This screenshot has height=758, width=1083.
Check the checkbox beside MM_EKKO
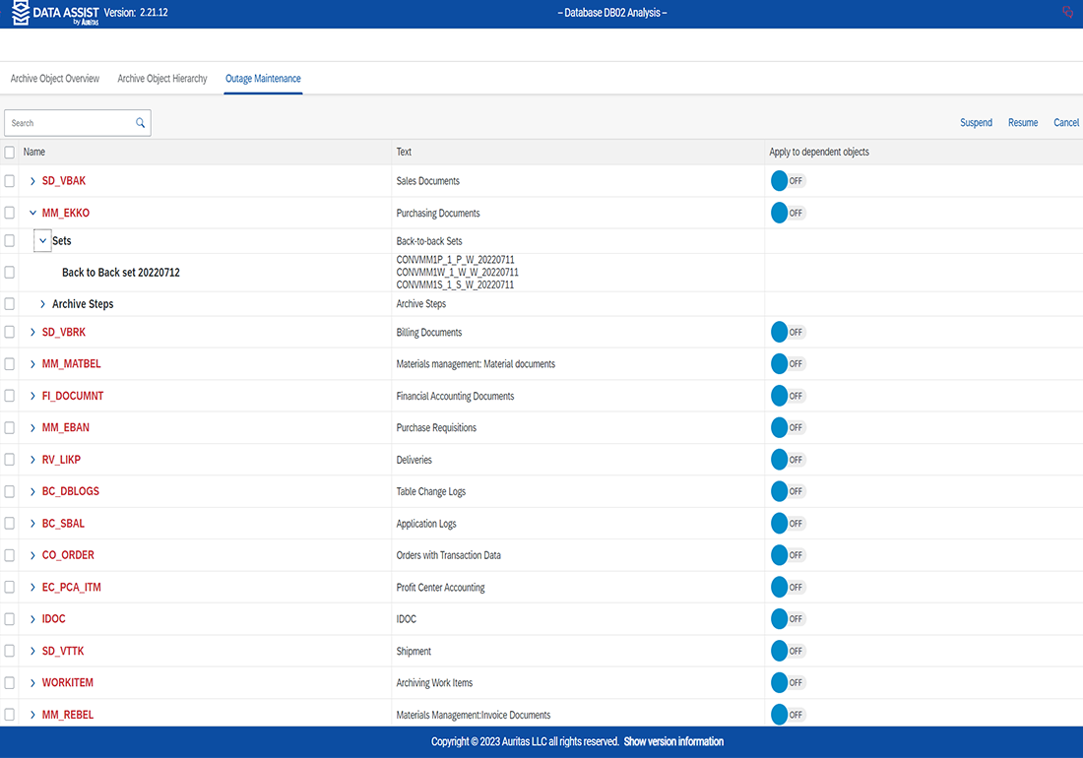tap(9, 213)
